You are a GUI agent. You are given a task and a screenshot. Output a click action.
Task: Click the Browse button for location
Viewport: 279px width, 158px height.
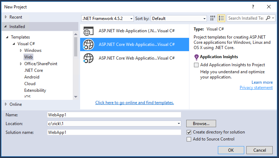[201, 124]
